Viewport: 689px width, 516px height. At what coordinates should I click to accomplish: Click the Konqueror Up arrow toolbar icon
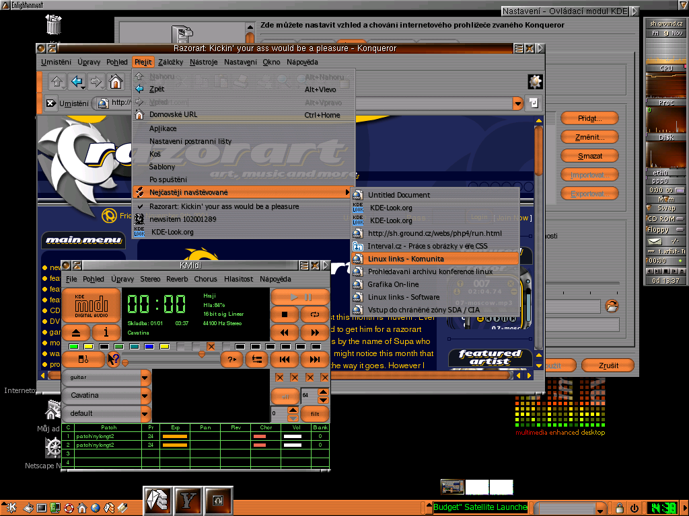(x=57, y=81)
